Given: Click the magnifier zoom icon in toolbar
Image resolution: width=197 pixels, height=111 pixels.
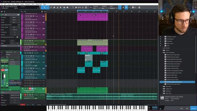Looking at the screenshot, I should [x=82, y=7].
